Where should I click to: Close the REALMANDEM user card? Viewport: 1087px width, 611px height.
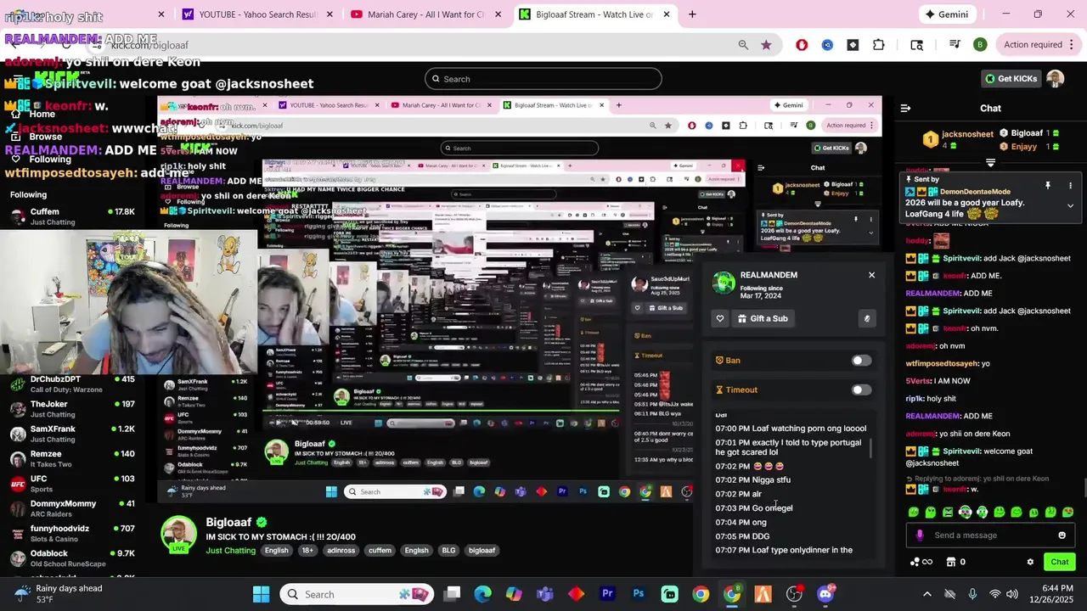coord(871,275)
